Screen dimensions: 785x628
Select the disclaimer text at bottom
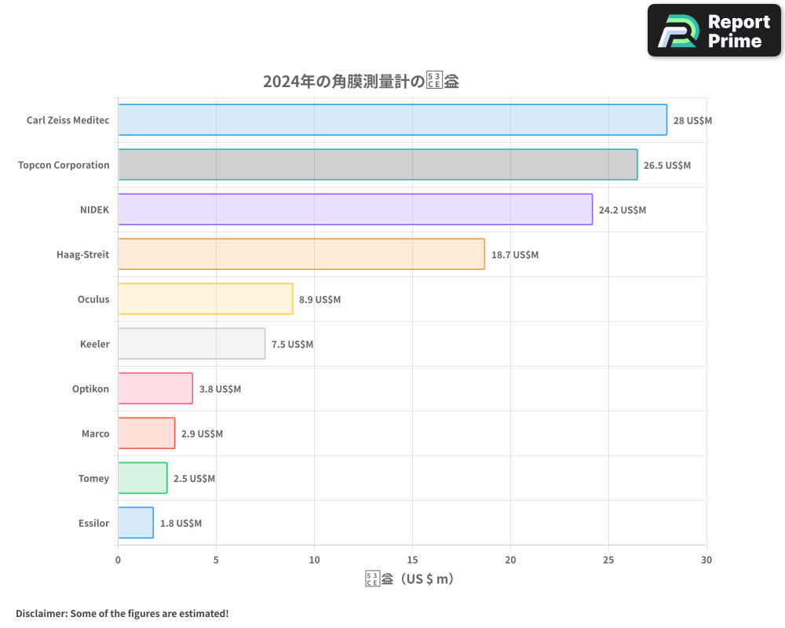[x=120, y=613]
